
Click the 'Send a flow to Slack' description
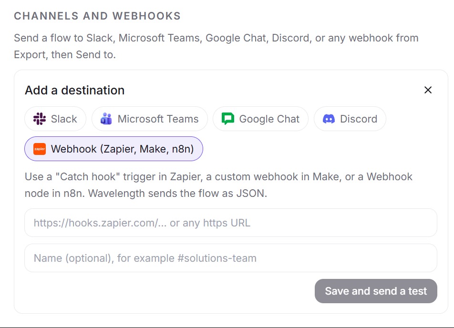click(x=217, y=46)
